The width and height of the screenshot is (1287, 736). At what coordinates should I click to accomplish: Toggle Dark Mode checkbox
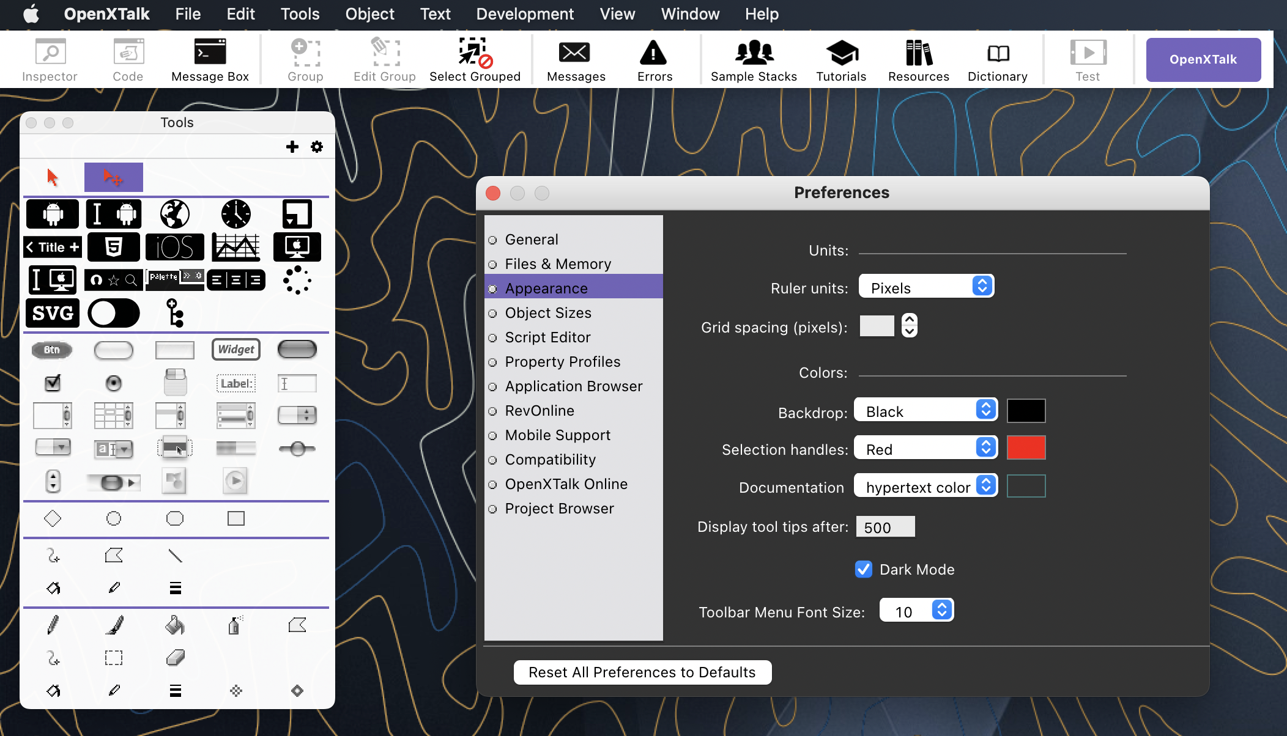click(864, 569)
